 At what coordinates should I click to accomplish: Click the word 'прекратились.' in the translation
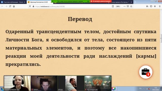23,64
